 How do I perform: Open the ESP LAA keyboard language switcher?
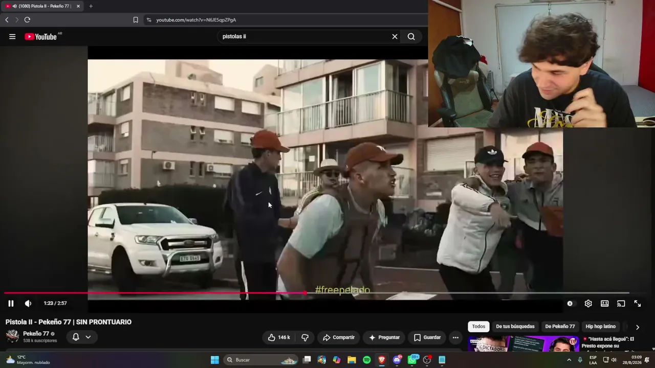click(593, 360)
